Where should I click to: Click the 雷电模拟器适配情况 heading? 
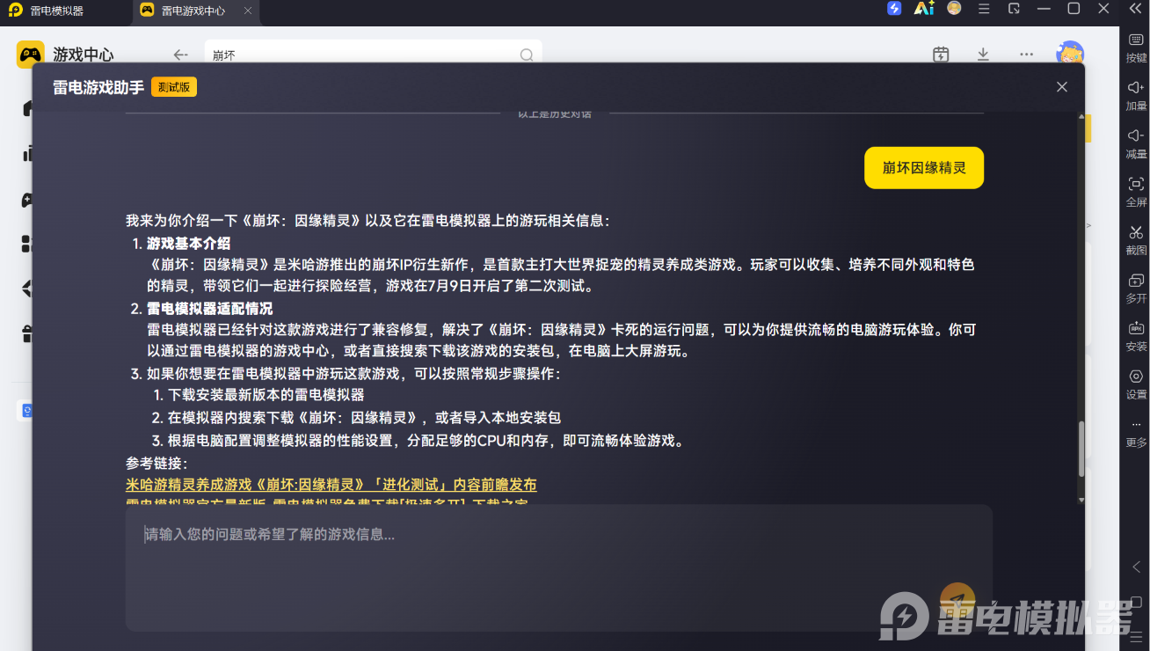(209, 308)
